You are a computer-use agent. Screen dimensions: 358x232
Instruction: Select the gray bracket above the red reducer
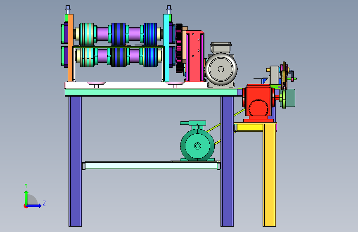click(274, 76)
